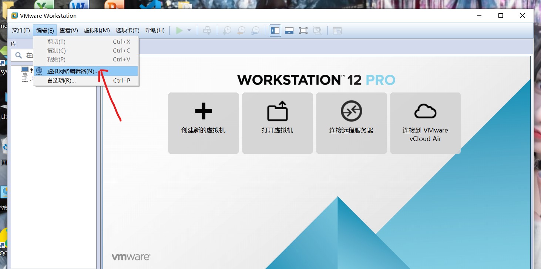This screenshot has height=269, width=541.
Task: Choose 首选项(R)... from the menu
Action: point(86,80)
